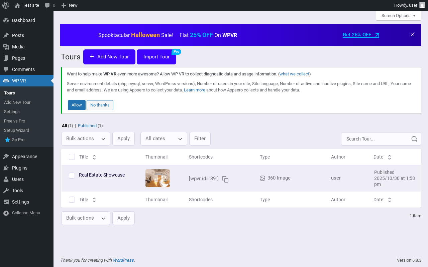Viewport: 428px width, 267px height.
Task: Open the WordPress footer link
Action: point(123,260)
